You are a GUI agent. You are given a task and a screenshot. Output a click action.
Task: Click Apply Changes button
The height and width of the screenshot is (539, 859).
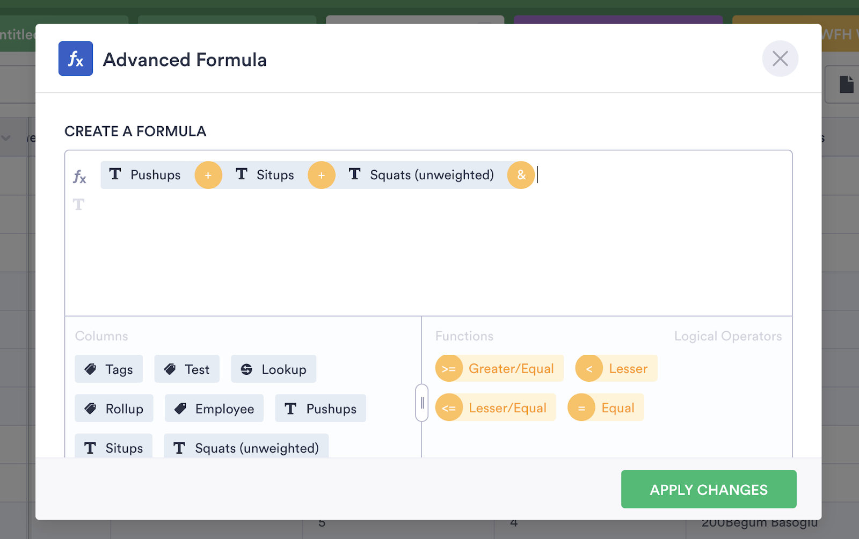(x=709, y=489)
